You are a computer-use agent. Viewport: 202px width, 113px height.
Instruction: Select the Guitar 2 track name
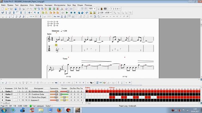[9, 94]
